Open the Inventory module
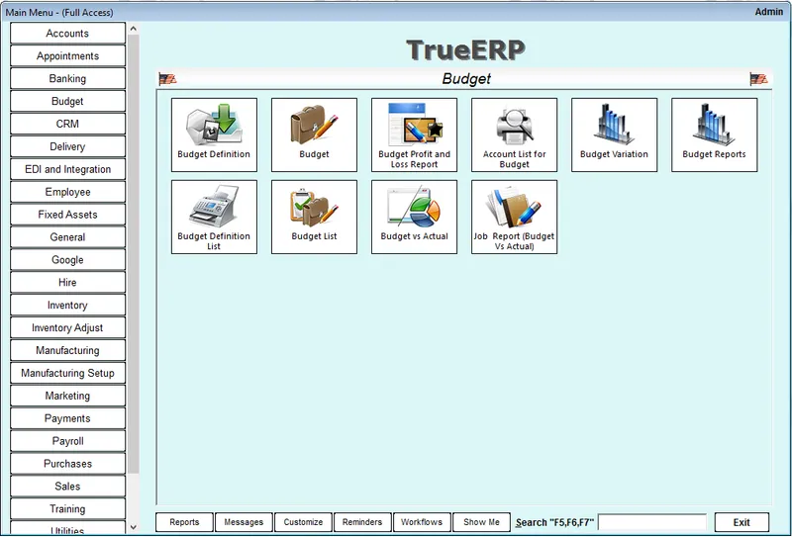Image resolution: width=792 pixels, height=537 pixels. click(67, 306)
